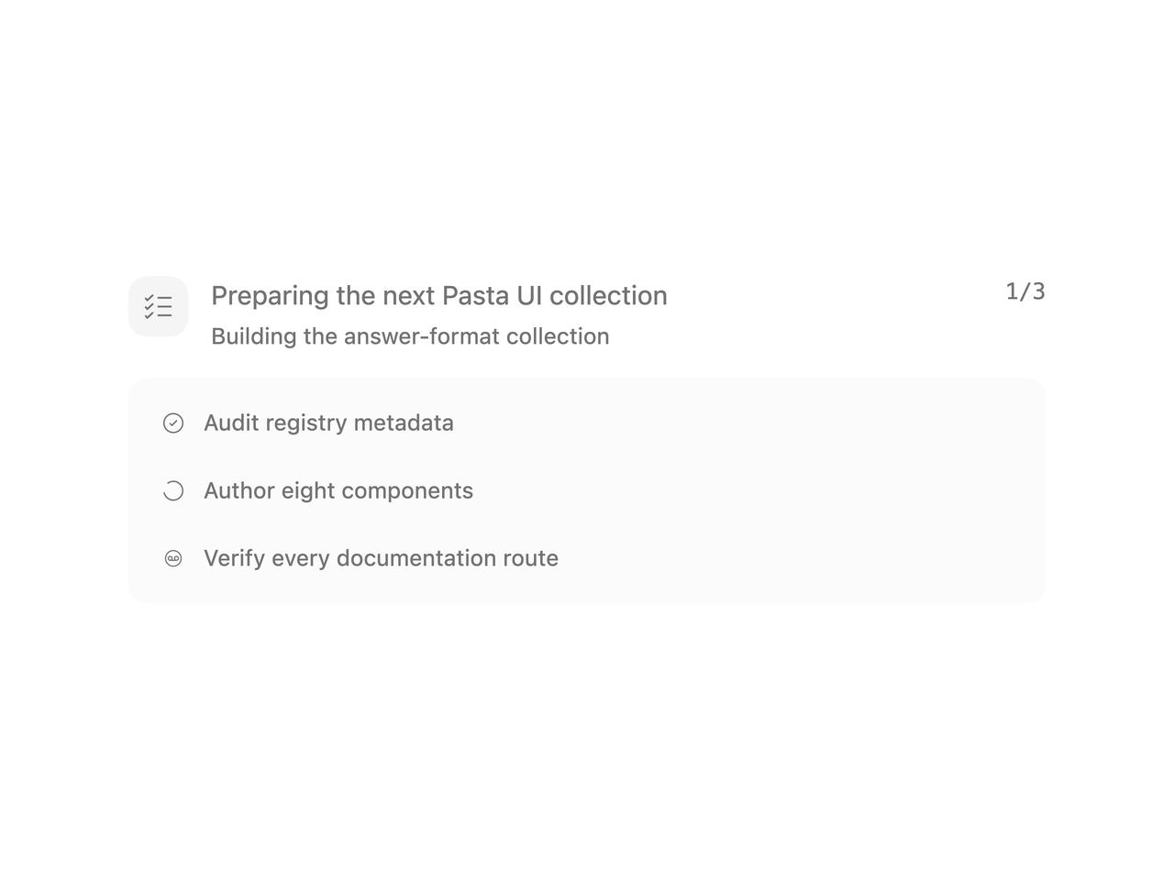This screenshot has width=1174, height=880.
Task: Click the checklist icon beside the plan title
Action: (x=158, y=306)
